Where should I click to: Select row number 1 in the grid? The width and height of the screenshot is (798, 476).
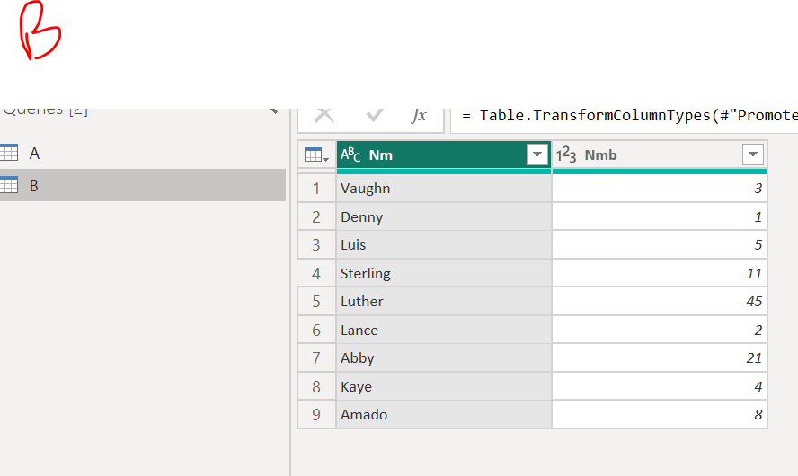click(316, 189)
